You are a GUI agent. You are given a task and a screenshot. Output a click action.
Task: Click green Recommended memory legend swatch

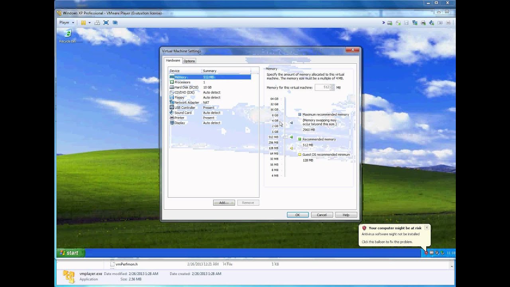tap(300, 139)
